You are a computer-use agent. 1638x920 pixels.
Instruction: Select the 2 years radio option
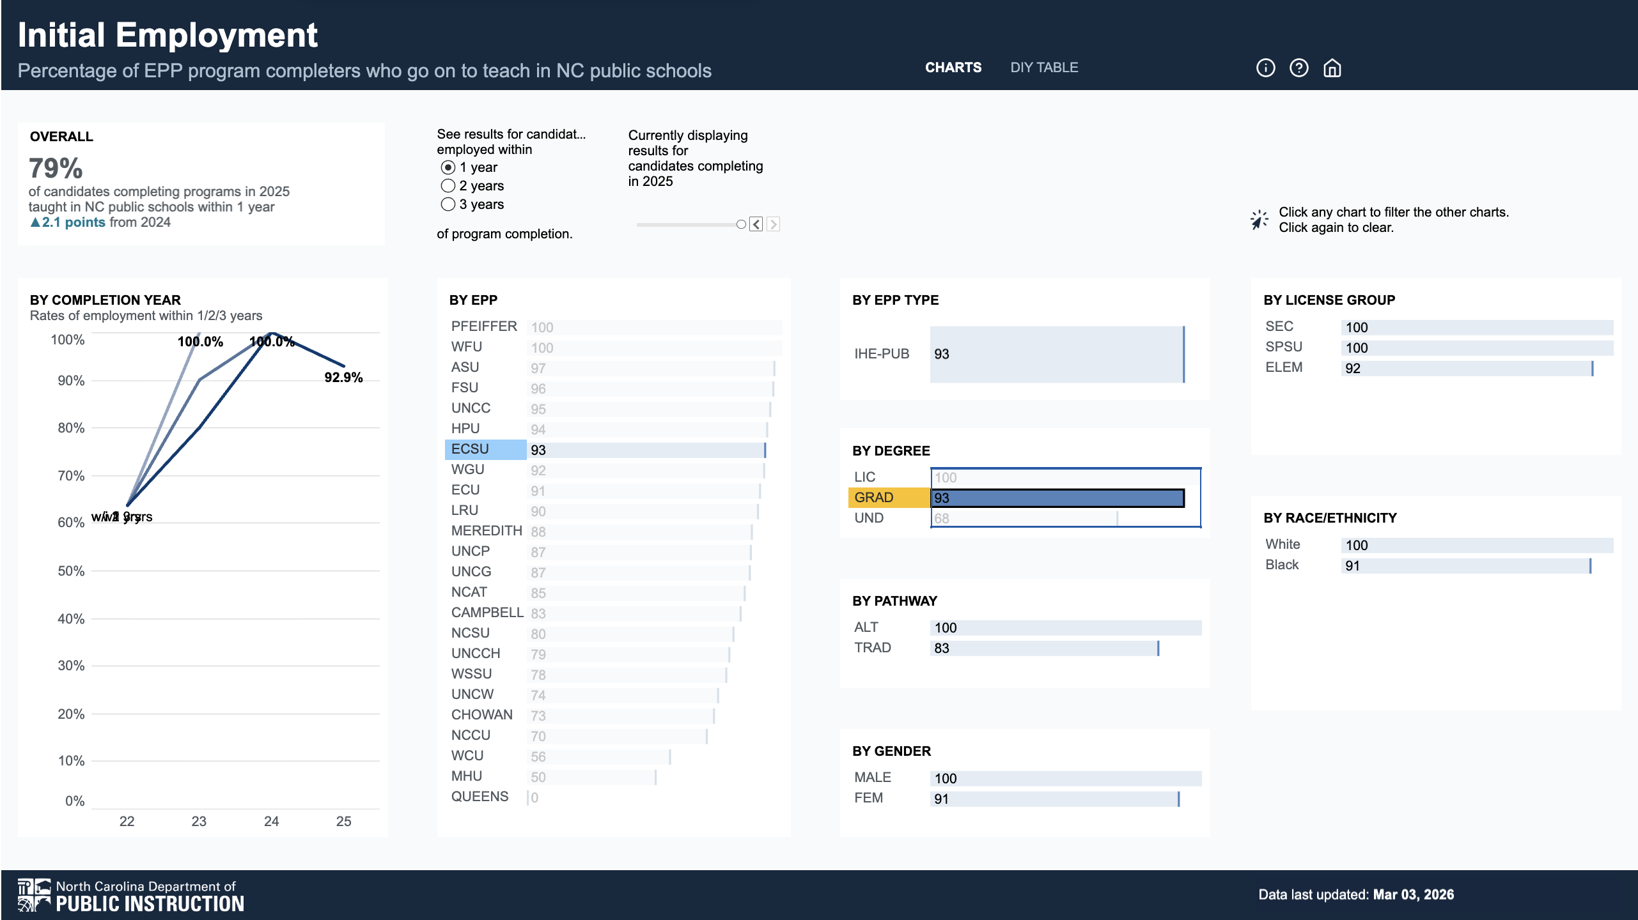pos(448,186)
